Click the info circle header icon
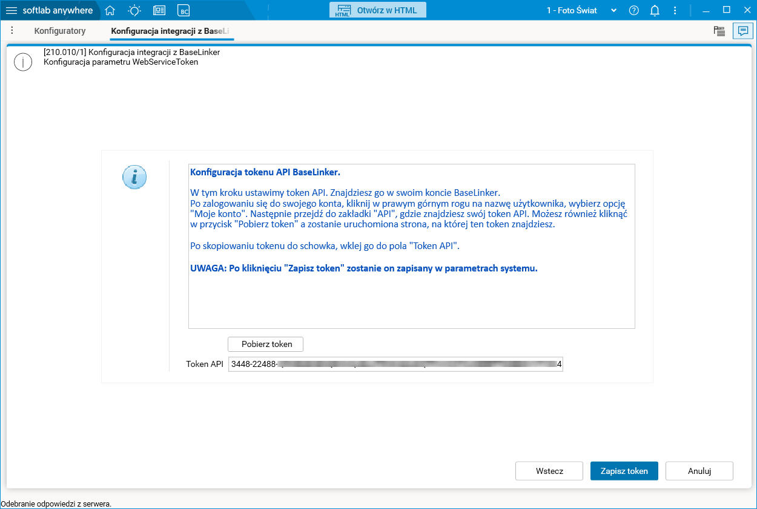 click(23, 62)
